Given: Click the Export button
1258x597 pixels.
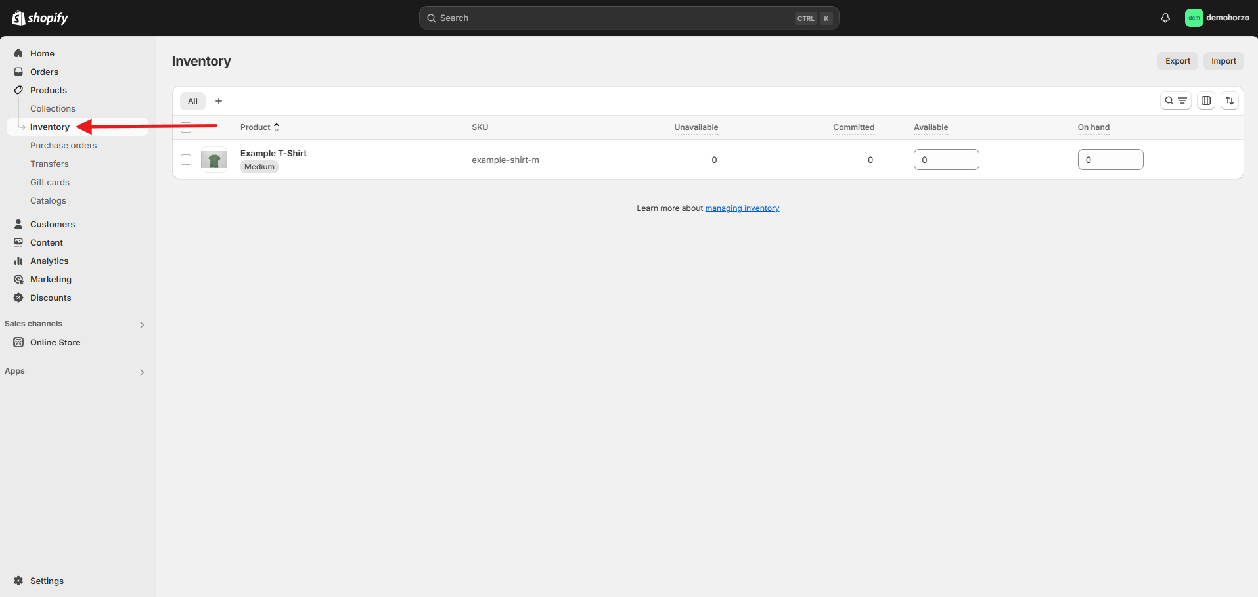Looking at the screenshot, I should click(1177, 61).
